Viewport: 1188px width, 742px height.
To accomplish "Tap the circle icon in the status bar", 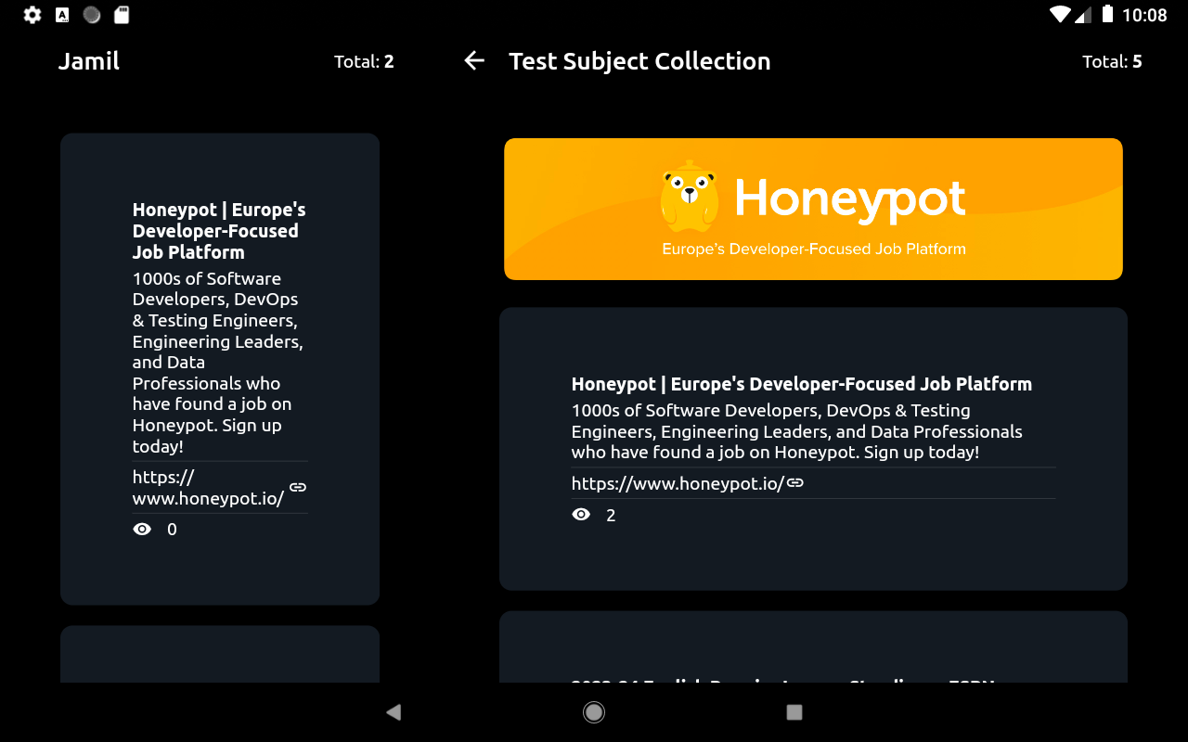I will pyautogui.click(x=91, y=15).
